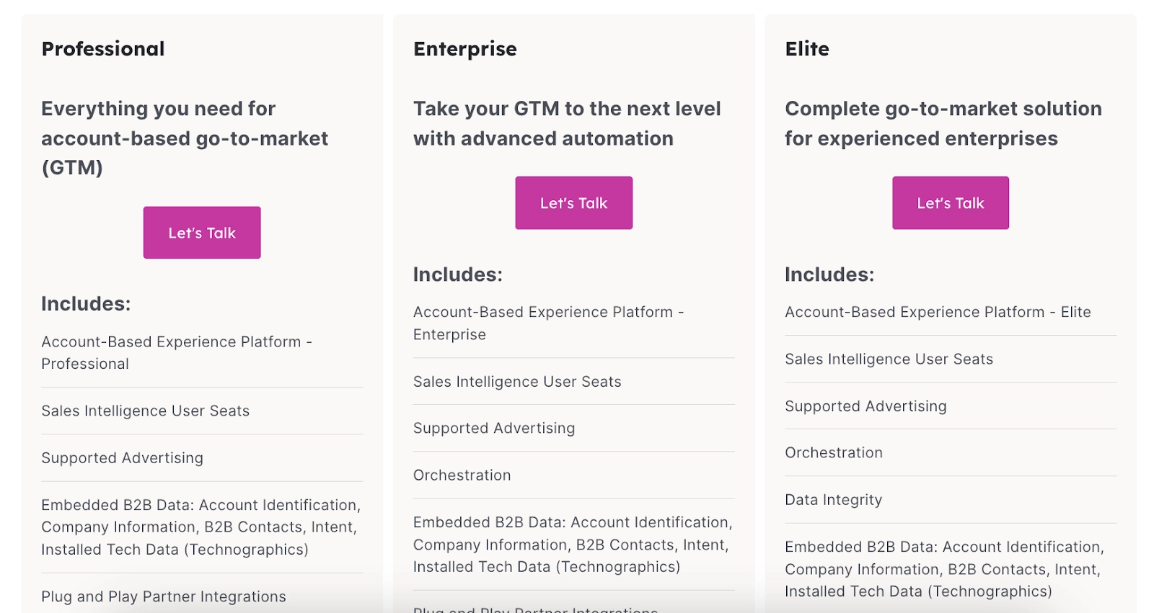Click Account-Based Experience Platform - Elite item
This screenshot has width=1154, height=613.
coord(937,313)
